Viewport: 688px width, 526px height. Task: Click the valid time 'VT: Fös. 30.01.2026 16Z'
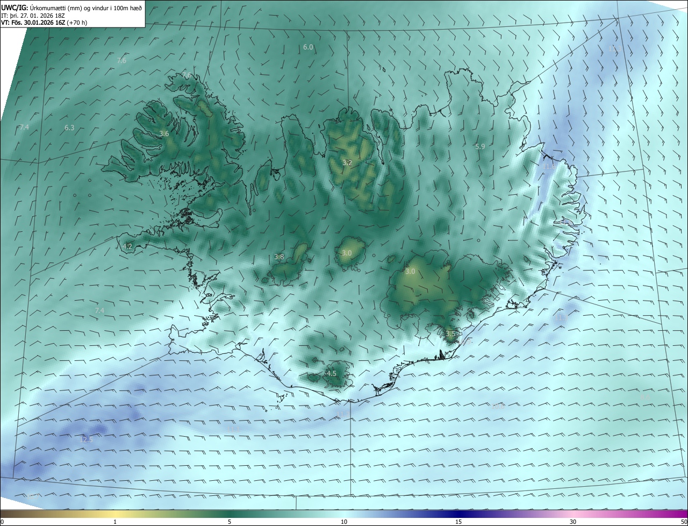33,23
